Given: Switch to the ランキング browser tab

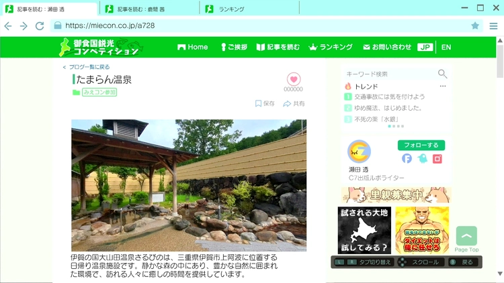Looking at the screenshot, I should pyautogui.click(x=249, y=9).
